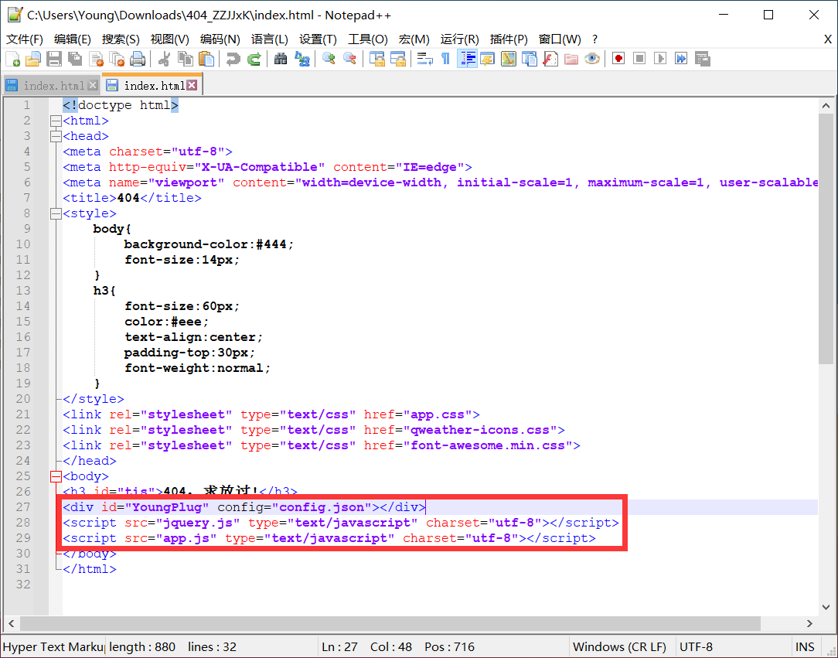Click the Open file folder icon
This screenshot has height=658, width=838.
[x=33, y=59]
